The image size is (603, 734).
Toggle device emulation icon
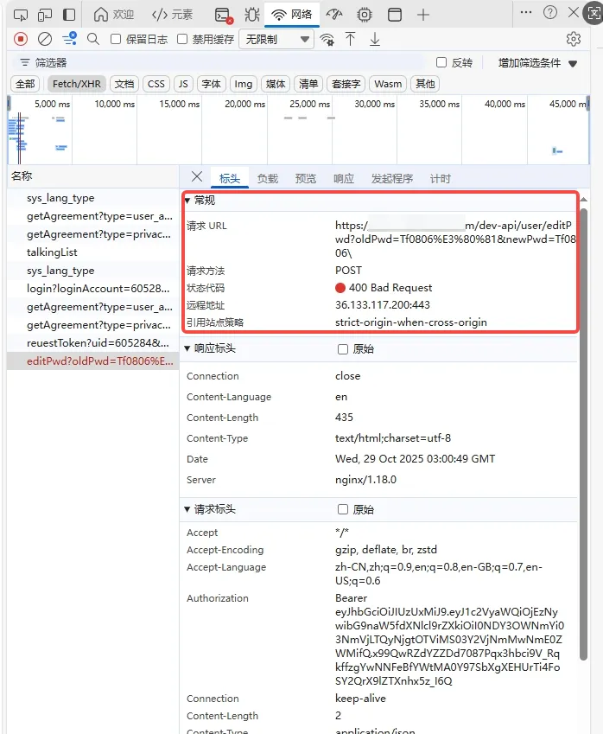click(x=45, y=15)
